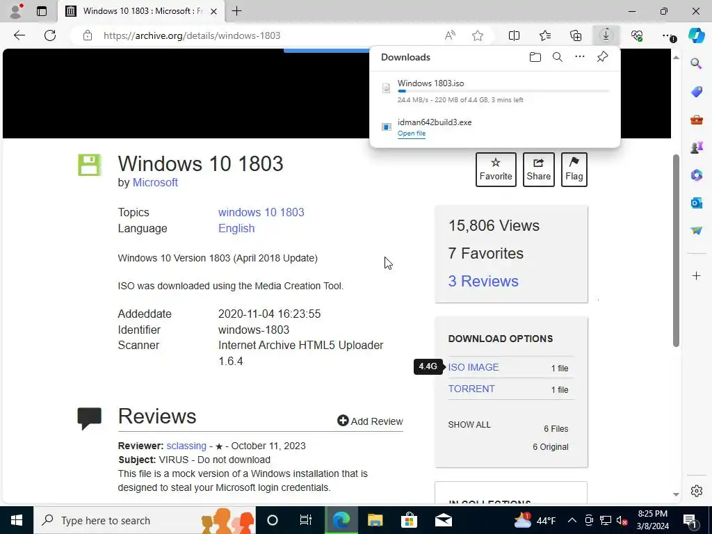Viewport: 712px width, 534px height.
Task: Click the address bar URL
Action: point(192,35)
